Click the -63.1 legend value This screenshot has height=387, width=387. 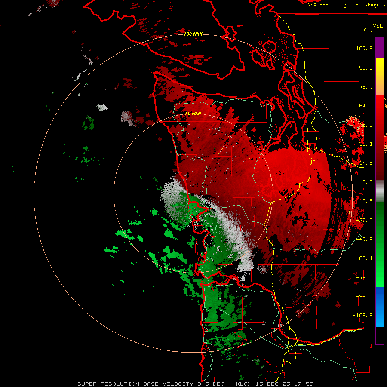coord(364,258)
